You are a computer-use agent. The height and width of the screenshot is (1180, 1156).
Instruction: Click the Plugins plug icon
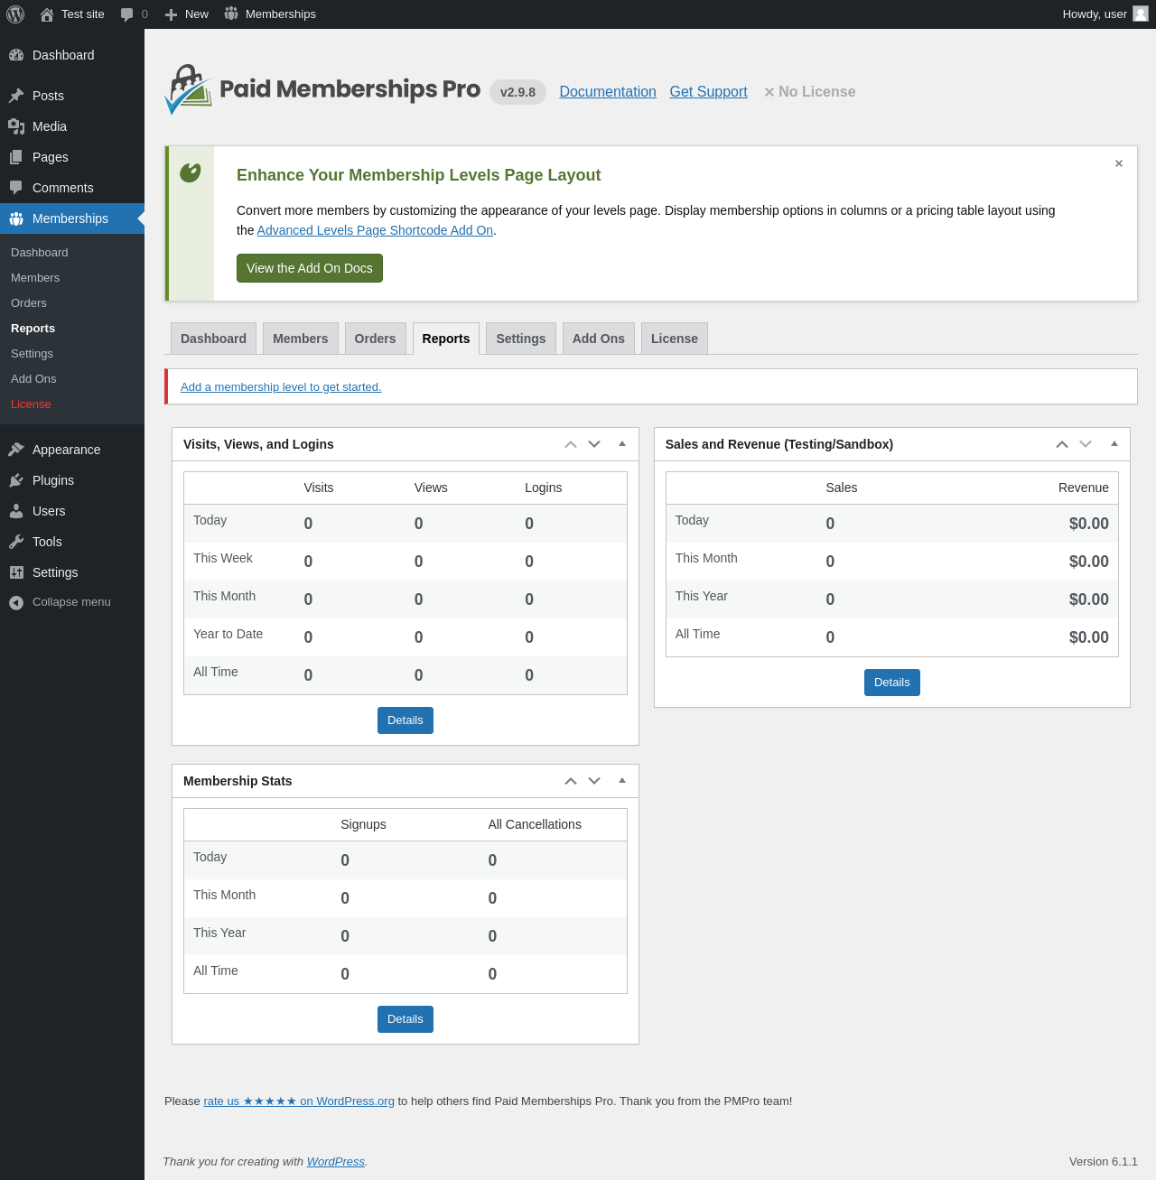click(16, 480)
